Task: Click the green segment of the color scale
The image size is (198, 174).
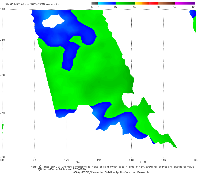Action: click(x=125, y=3)
